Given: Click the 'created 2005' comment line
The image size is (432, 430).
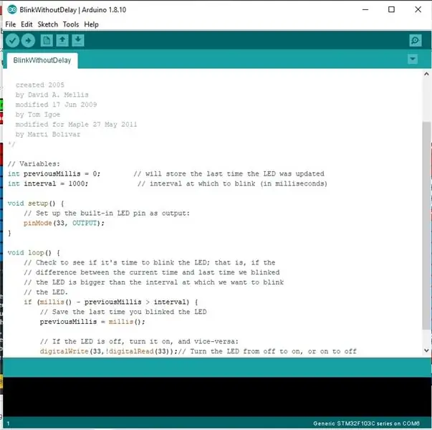Looking at the screenshot, I should [x=40, y=85].
